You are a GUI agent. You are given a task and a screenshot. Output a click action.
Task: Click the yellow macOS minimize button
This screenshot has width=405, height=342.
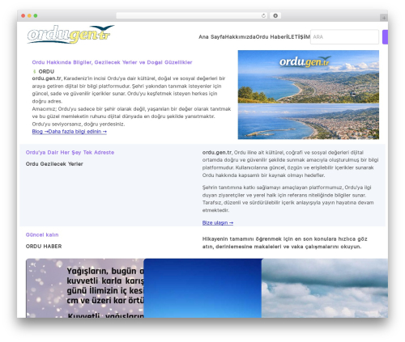(29, 15)
